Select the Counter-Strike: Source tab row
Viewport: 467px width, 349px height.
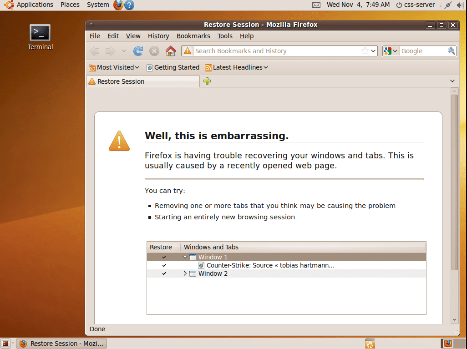[286, 265]
